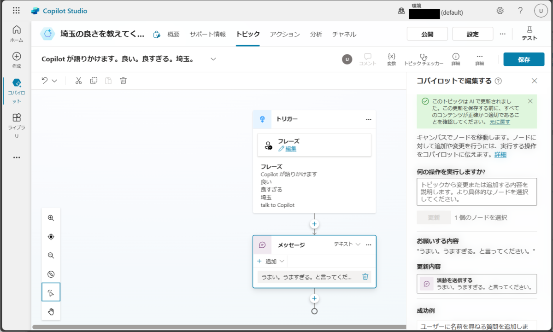This screenshot has width=553, height=332.
Task: Add node below the message node
Action: [x=314, y=298]
